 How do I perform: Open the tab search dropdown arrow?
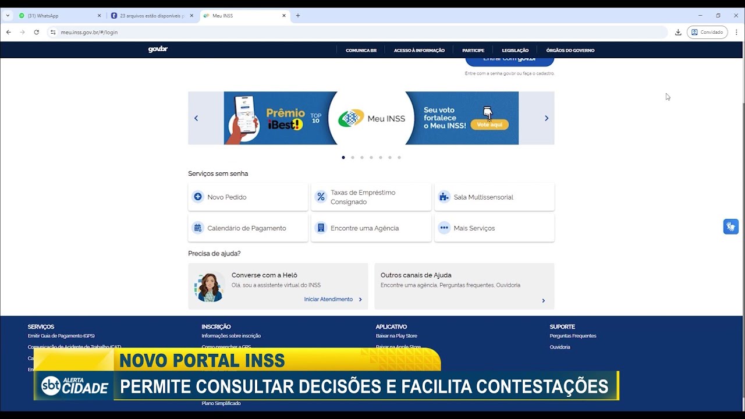click(x=8, y=16)
